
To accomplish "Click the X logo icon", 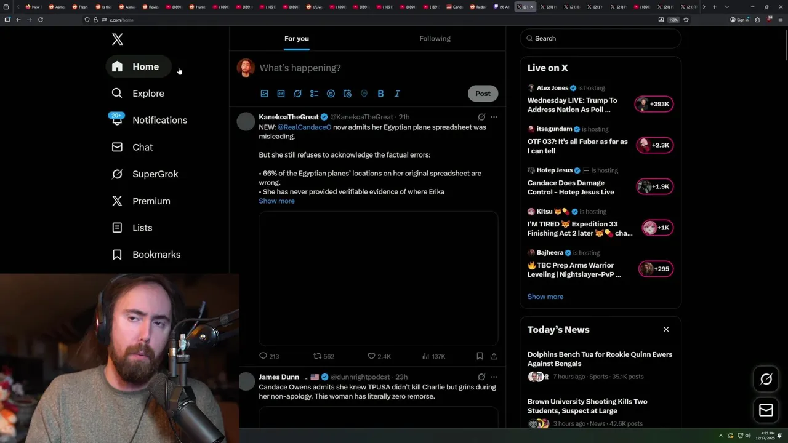I will tap(118, 39).
